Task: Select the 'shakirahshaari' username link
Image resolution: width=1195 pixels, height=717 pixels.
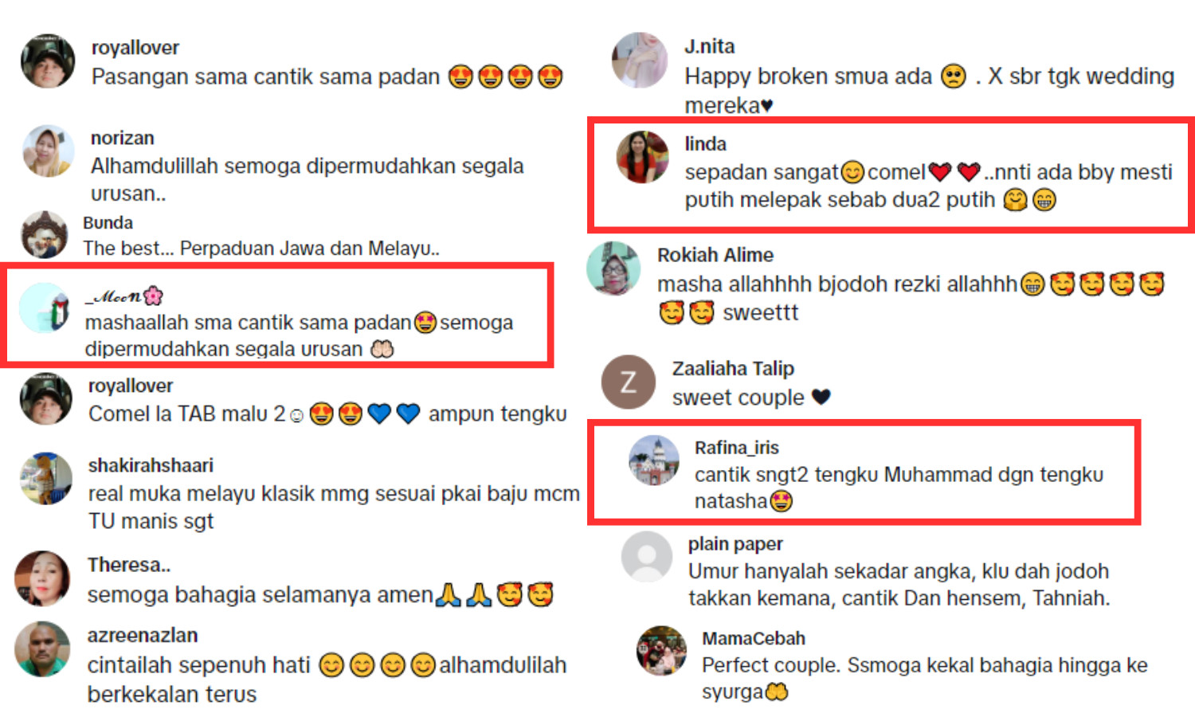Action: pyautogui.click(x=151, y=465)
